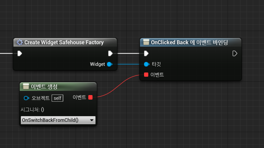Click the 이벤트 label on the 이벤트 생성 node
This screenshot has width=264, height=148.
[79, 97]
